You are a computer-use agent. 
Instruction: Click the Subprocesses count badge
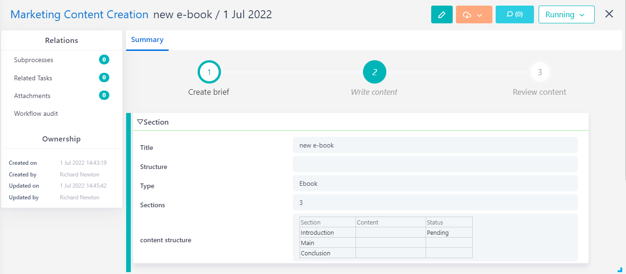point(104,60)
